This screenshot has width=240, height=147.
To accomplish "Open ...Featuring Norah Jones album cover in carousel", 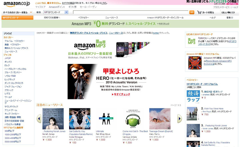I will (x=53, y=119).
